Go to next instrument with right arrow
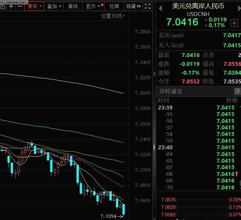Image resolution: width=241 pixels, height=220 pixels. pyautogui.click(x=239, y=9)
